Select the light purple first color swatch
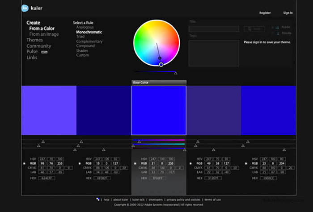The width and height of the screenshot is (313, 212). tap(49, 110)
